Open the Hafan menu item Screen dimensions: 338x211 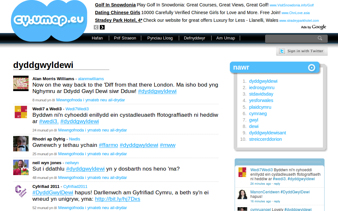97,38
